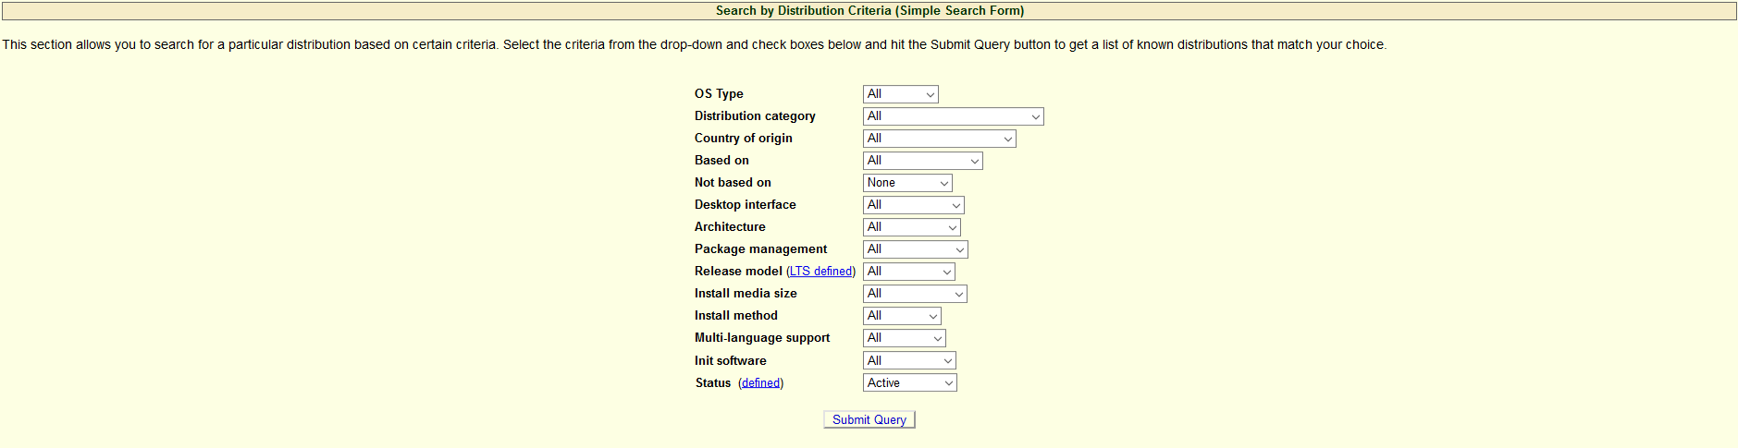Follow the LTS defined link

(x=821, y=272)
